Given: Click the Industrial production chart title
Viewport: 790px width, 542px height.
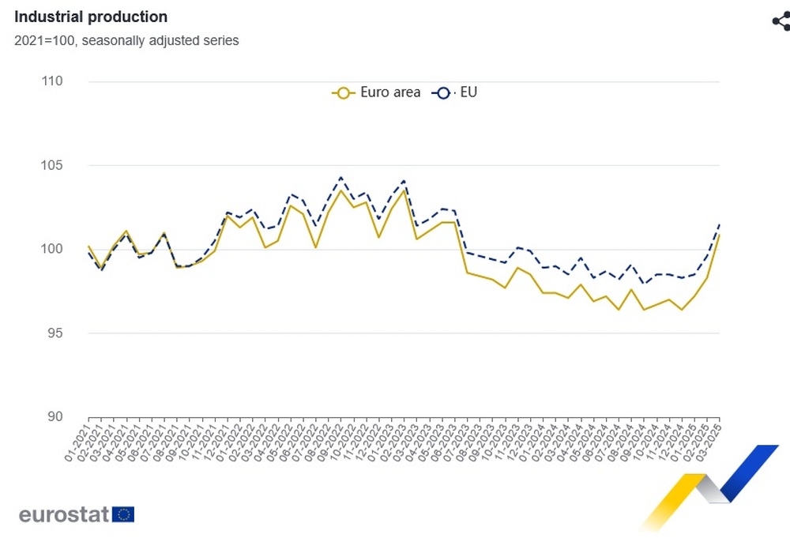Looking at the screenshot, I should (91, 17).
